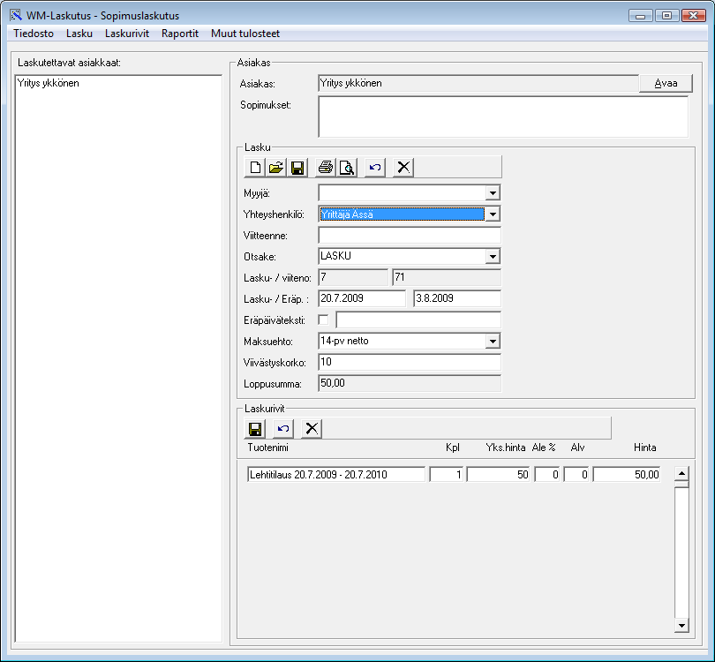Print the invoice using the printer icon
The image size is (715, 662).
(x=326, y=168)
